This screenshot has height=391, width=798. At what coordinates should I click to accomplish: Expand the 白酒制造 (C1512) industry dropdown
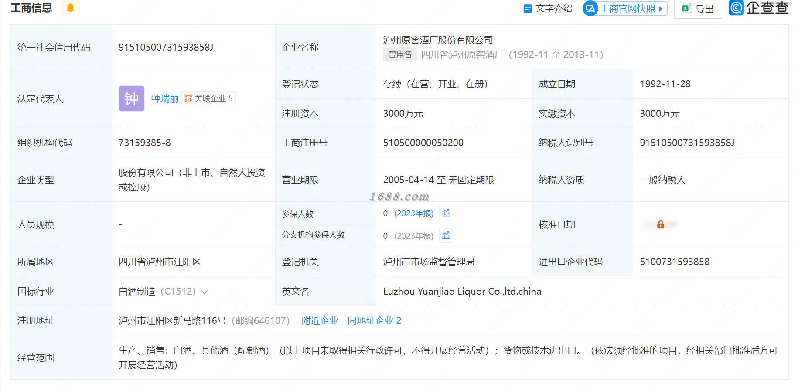pos(204,292)
